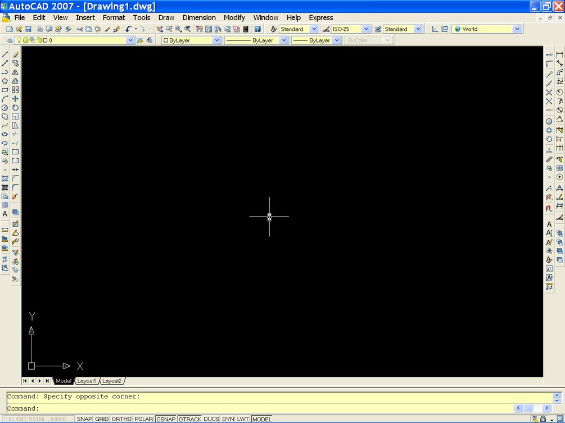
Task: Select the Line draw tool
Action: tap(5, 54)
